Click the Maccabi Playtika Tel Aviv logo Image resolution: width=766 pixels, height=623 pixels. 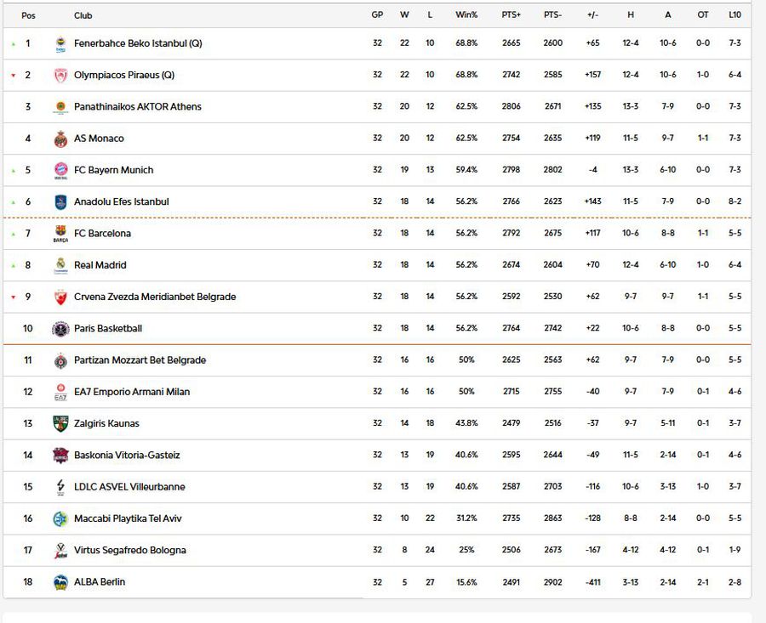coord(60,518)
